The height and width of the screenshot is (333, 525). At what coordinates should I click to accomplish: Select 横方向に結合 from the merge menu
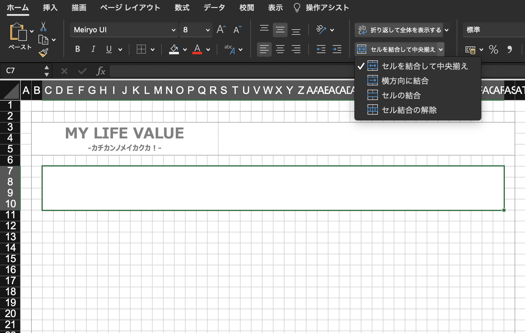405,81
